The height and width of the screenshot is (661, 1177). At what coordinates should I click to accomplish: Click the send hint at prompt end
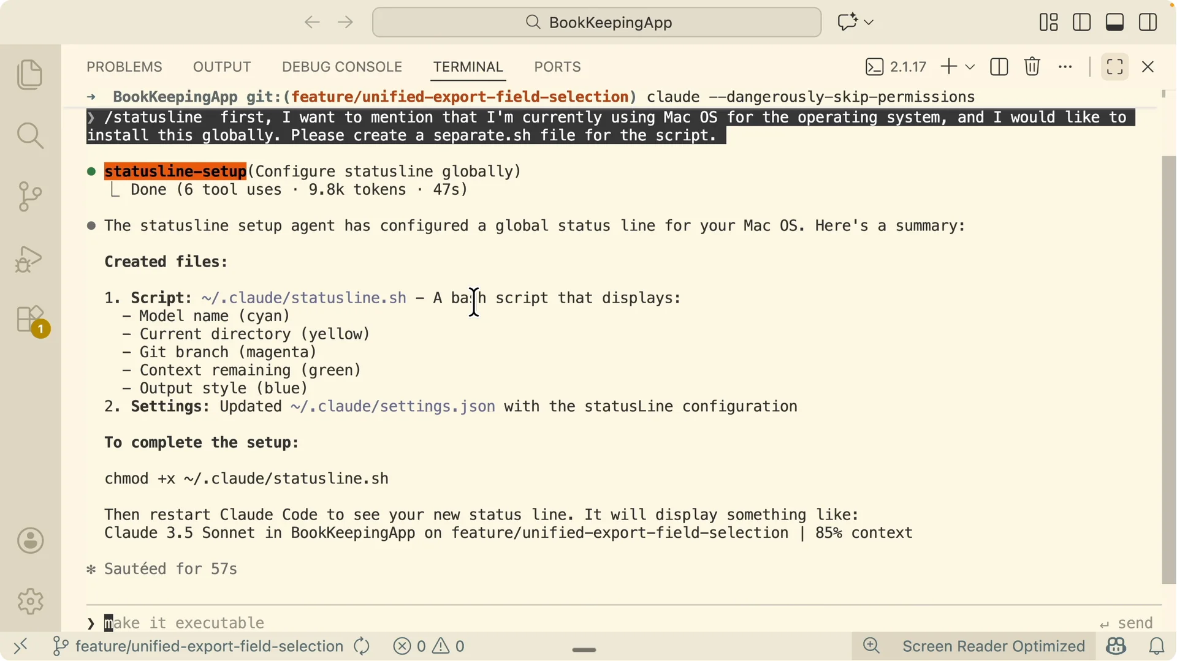[x=1126, y=623]
